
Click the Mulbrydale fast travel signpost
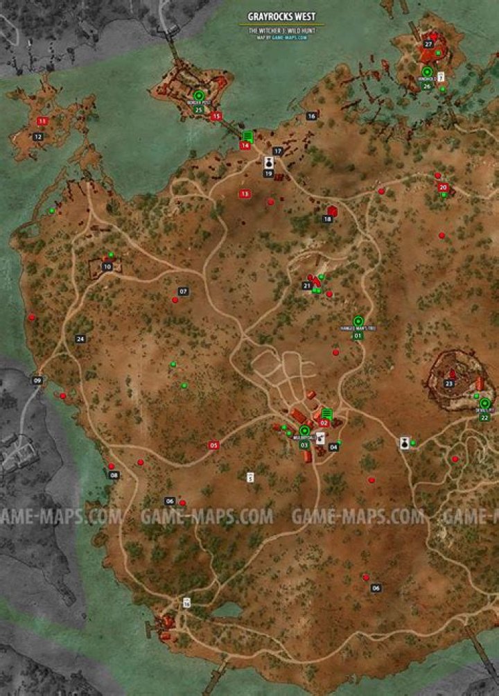click(x=304, y=430)
